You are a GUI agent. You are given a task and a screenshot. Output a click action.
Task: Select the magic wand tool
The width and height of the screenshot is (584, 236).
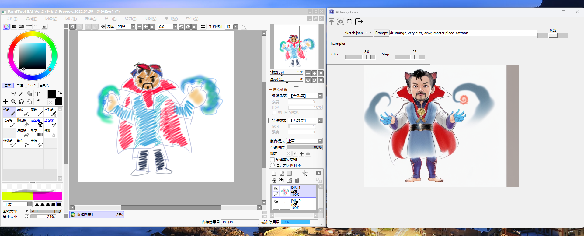coord(21,94)
